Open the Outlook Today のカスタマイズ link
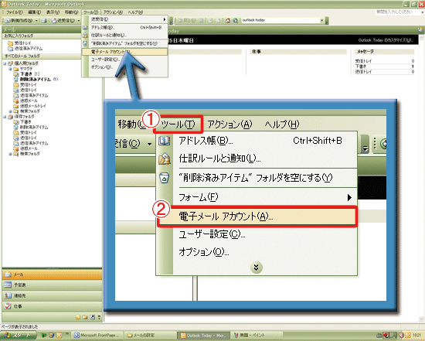The image size is (425, 341). click(x=385, y=40)
